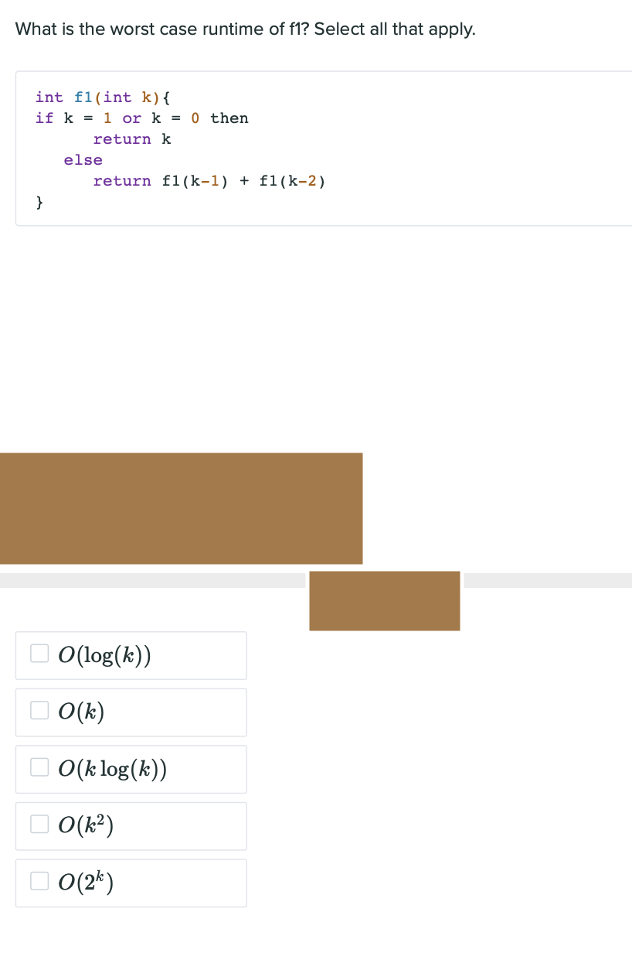Check the O(2^k) answer checkbox
The image size is (632, 953).
click(x=39, y=881)
